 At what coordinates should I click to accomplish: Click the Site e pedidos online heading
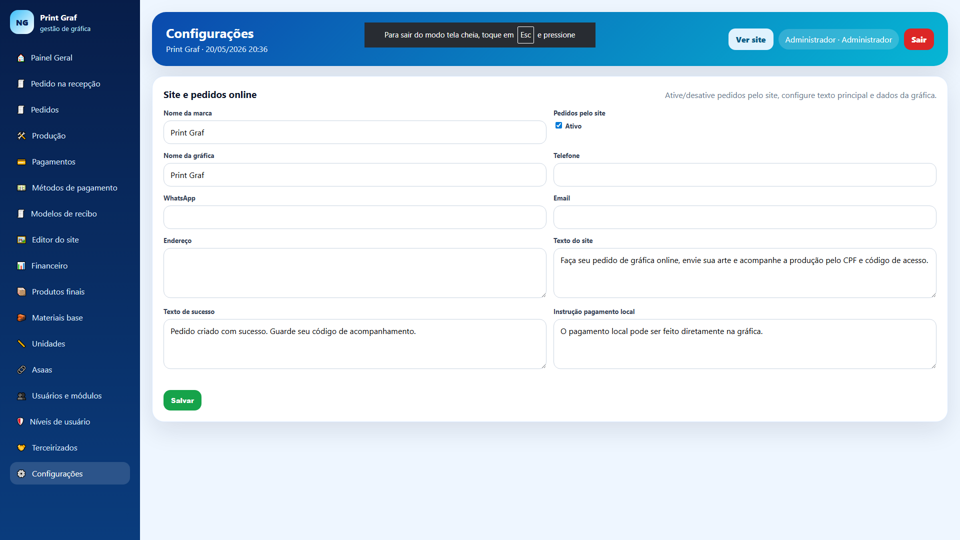tap(210, 95)
